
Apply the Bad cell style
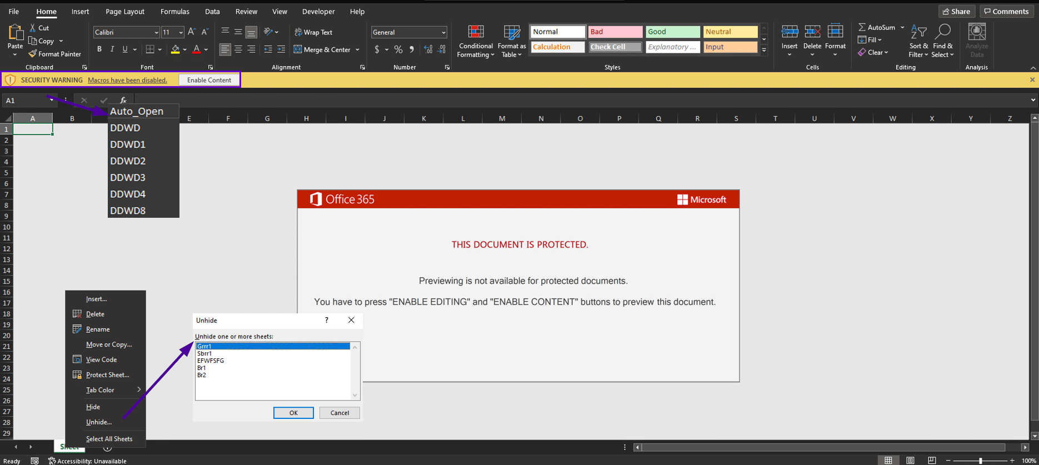pos(615,32)
